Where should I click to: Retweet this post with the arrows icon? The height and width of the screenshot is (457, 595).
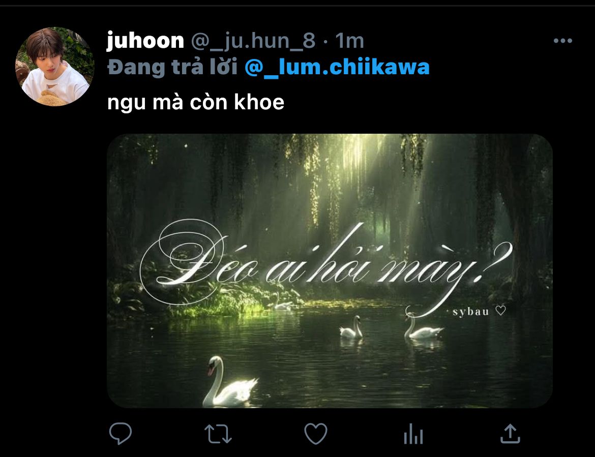pos(218,434)
